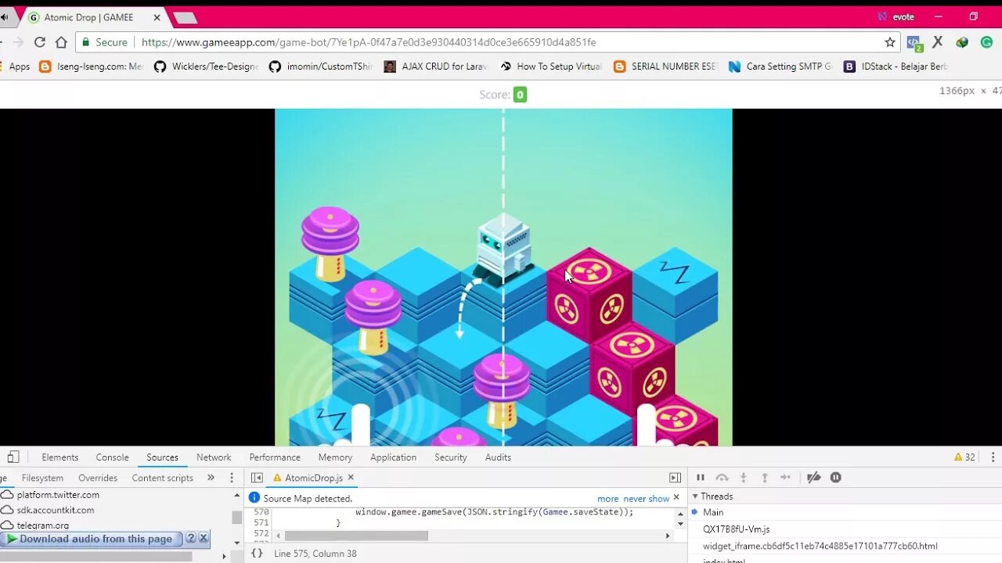Open the Sources navigator three-dot menu

tap(231, 478)
